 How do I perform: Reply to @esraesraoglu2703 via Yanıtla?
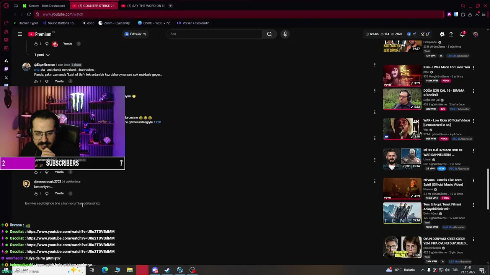tap(59, 194)
